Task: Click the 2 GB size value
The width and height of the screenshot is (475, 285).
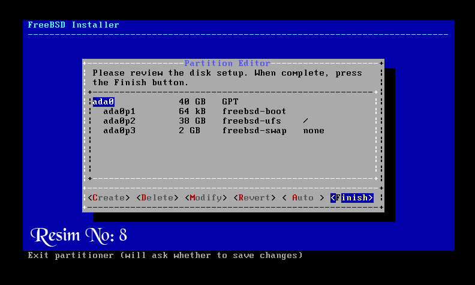Action: point(190,131)
